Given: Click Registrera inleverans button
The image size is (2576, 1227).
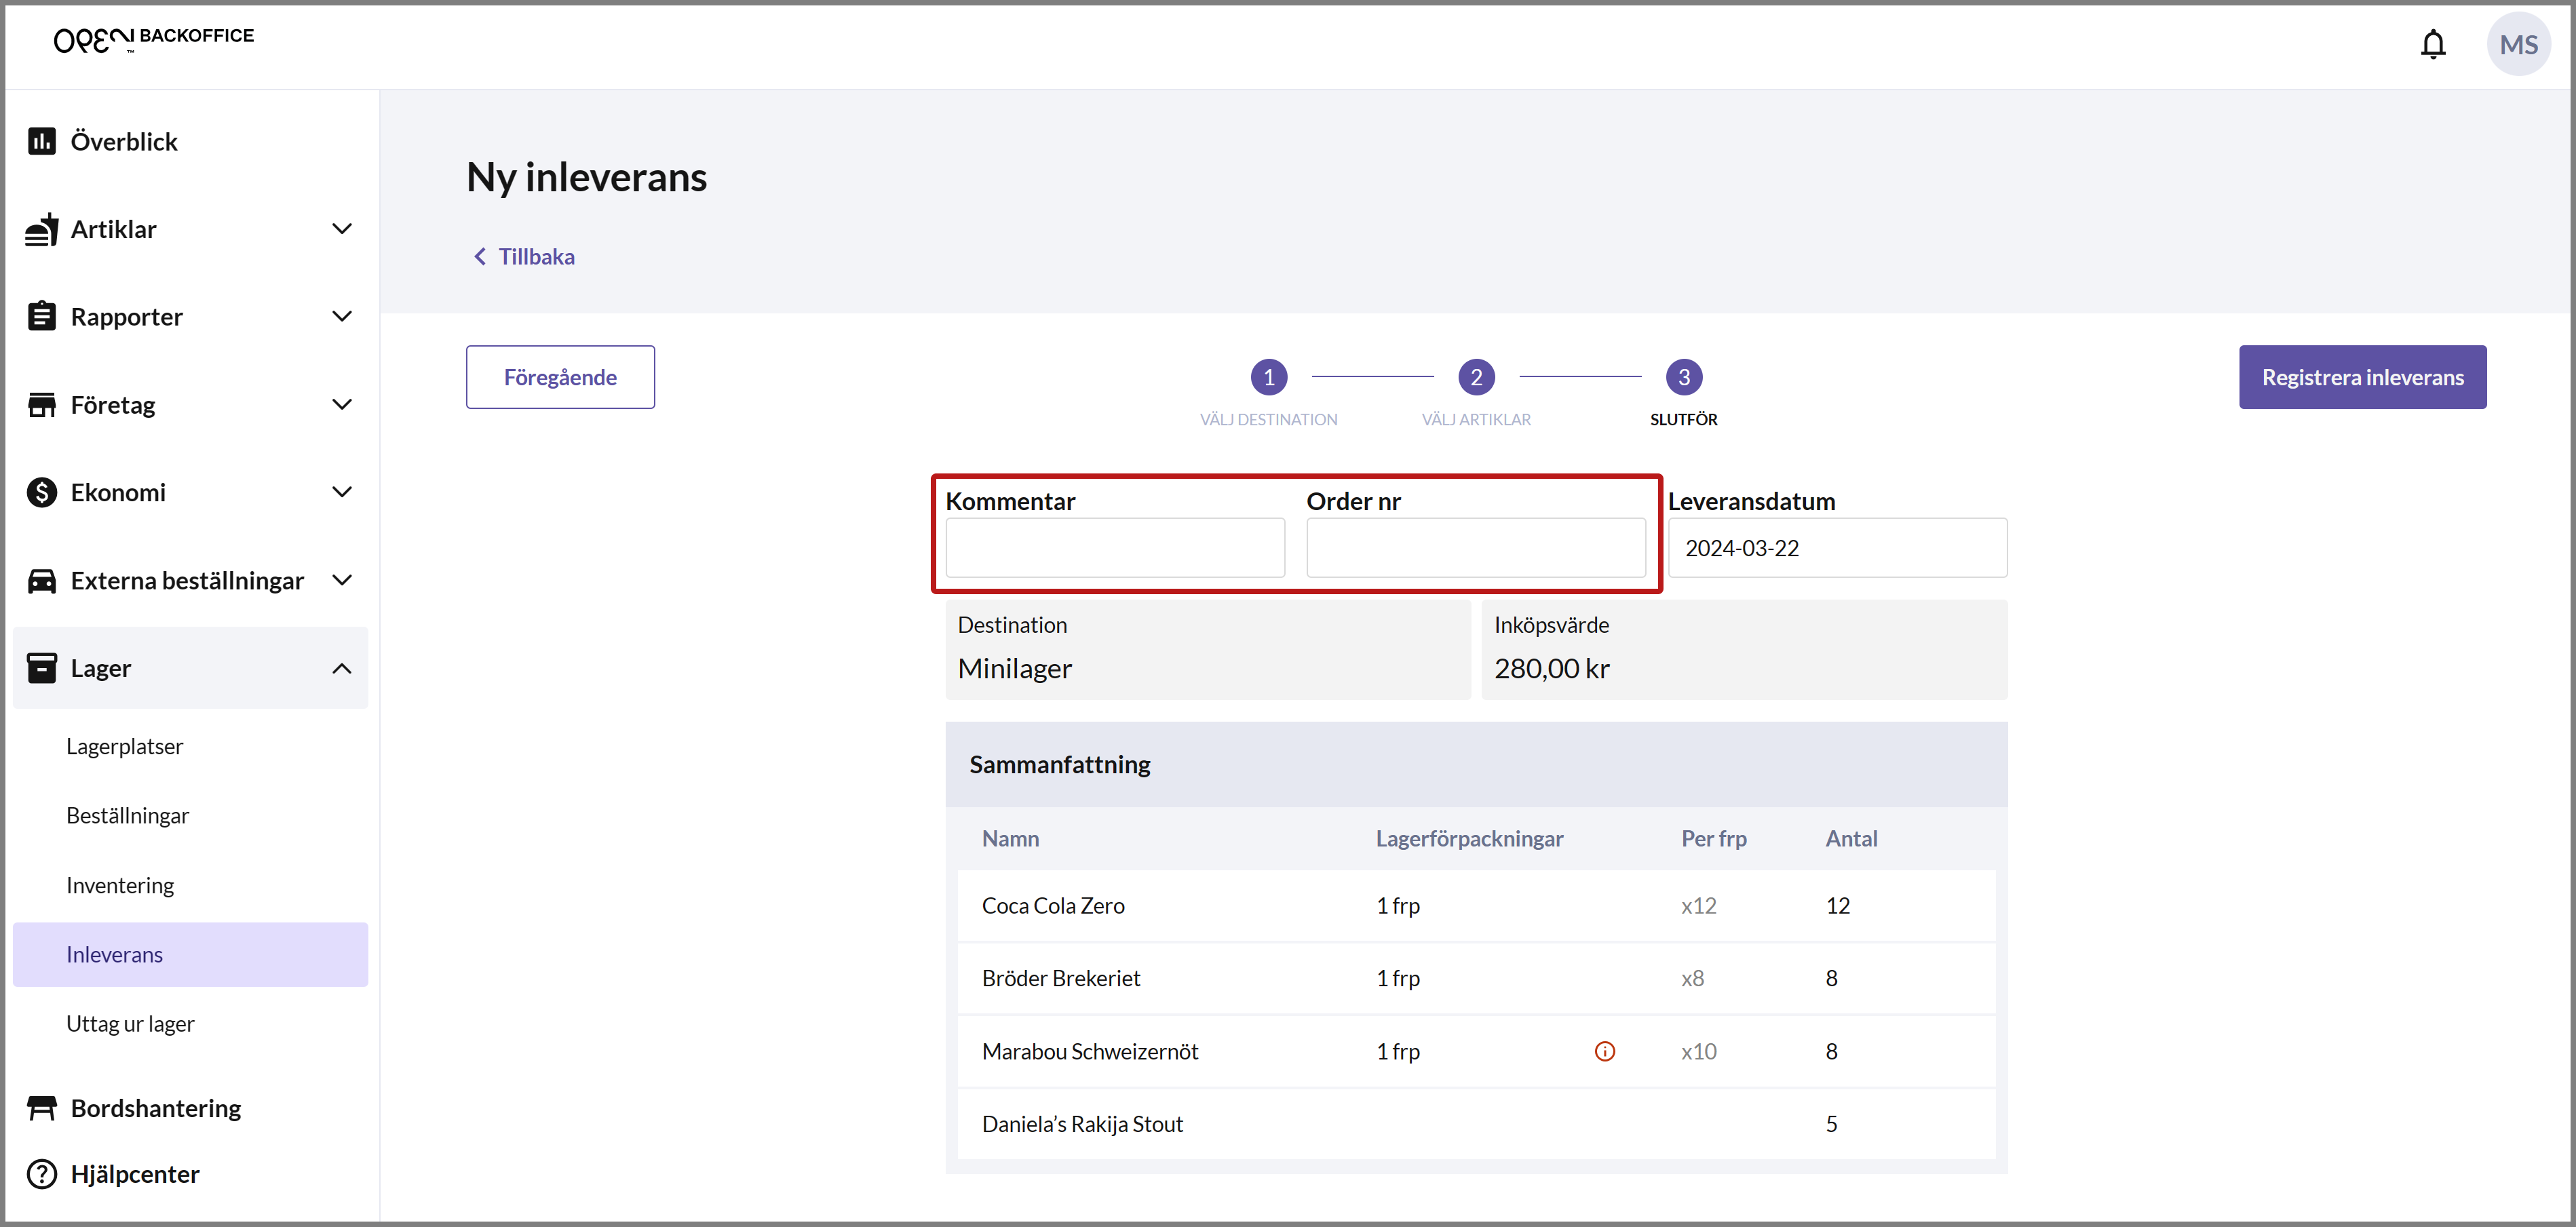Looking at the screenshot, I should tap(2362, 377).
